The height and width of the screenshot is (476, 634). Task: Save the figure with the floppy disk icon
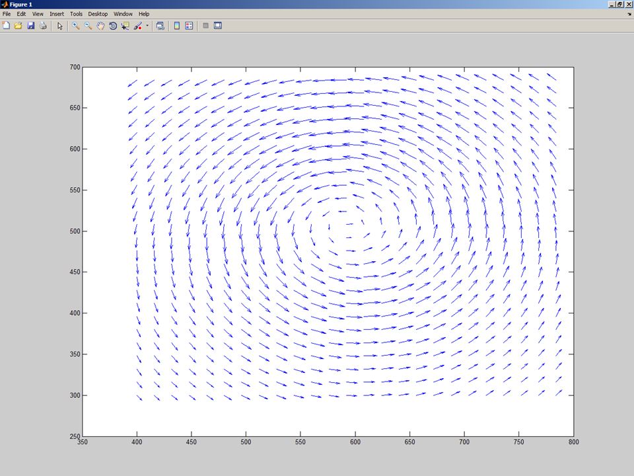(31, 26)
